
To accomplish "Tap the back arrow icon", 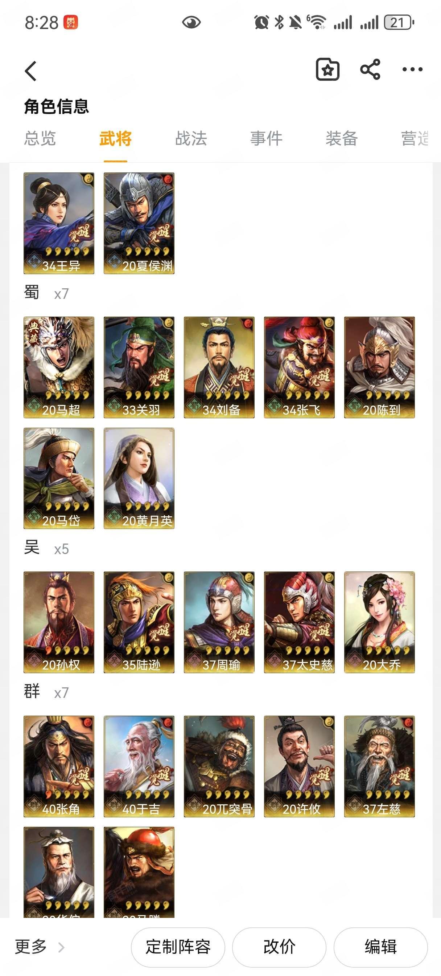I will pos(31,71).
